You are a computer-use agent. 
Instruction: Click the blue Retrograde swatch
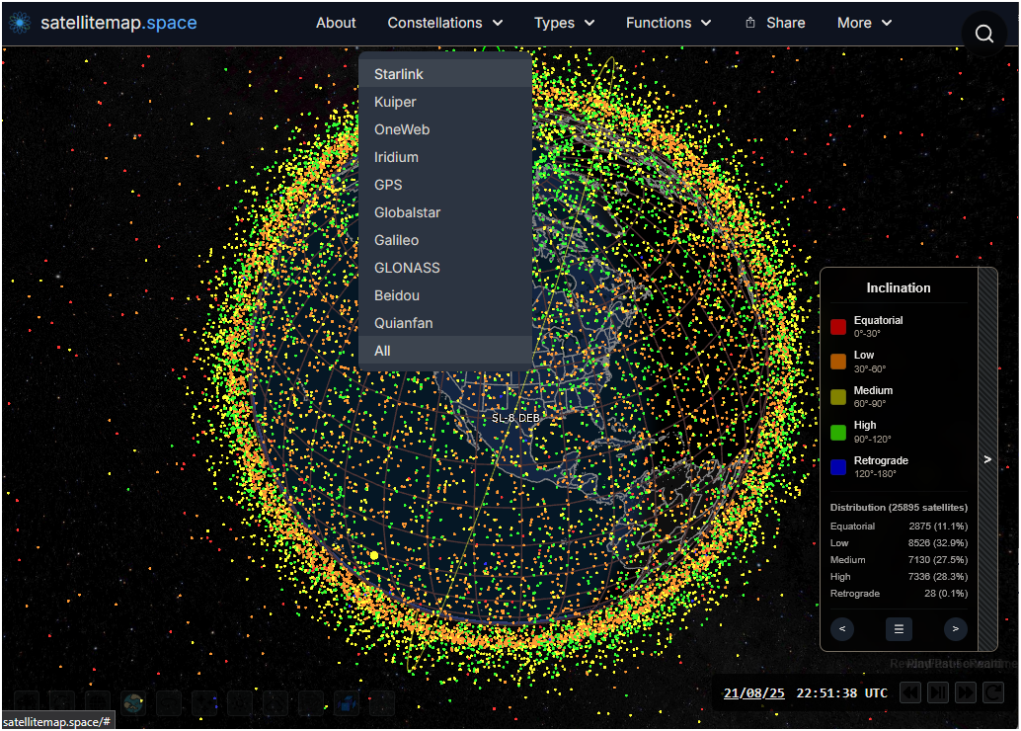[x=838, y=466]
